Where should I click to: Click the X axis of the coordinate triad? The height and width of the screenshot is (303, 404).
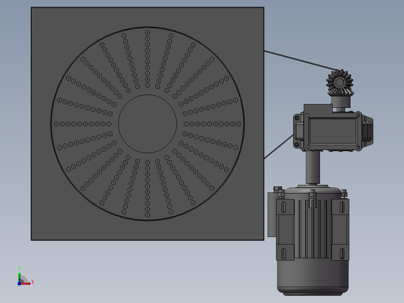coord(27,283)
